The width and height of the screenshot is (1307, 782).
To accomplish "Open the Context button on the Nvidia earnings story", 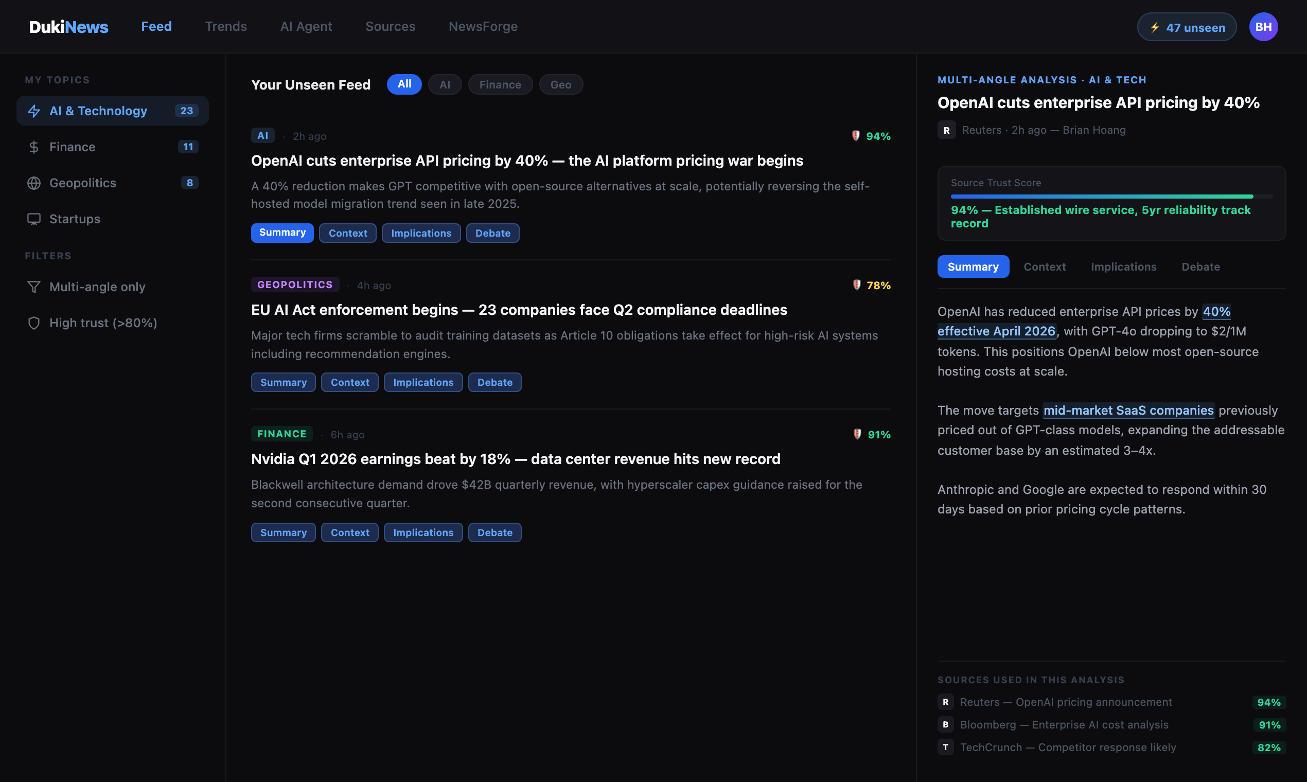I will [349, 532].
